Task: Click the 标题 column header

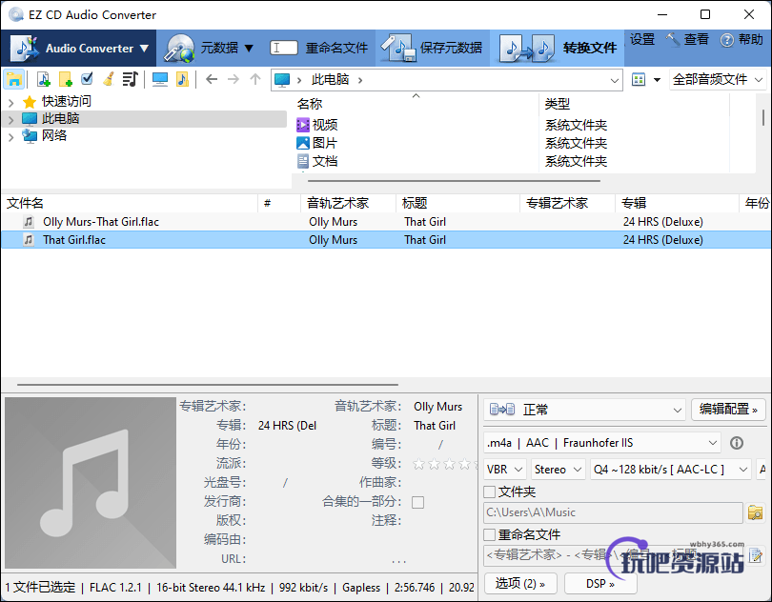Action: (x=457, y=203)
